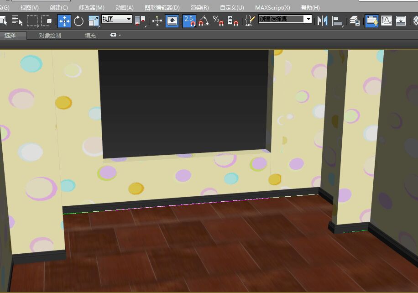
Task: Click the Select by Name icon
Action: (x=17, y=21)
